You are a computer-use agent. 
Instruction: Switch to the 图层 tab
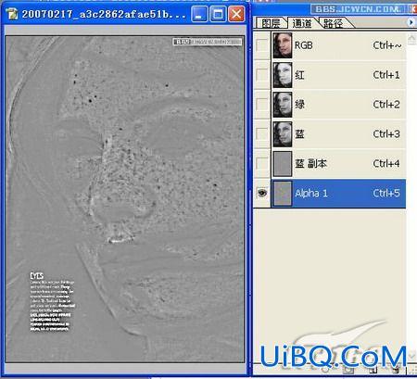[x=271, y=23]
